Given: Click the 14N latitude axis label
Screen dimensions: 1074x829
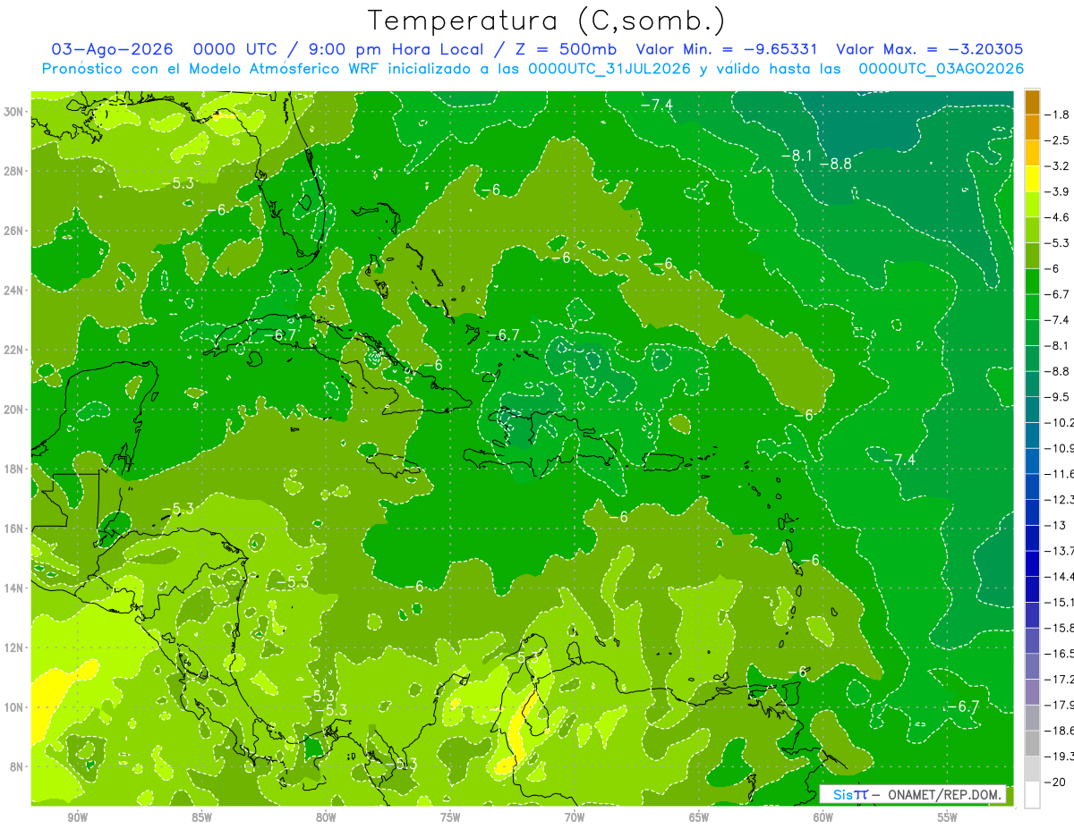Looking at the screenshot, I should (x=13, y=588).
